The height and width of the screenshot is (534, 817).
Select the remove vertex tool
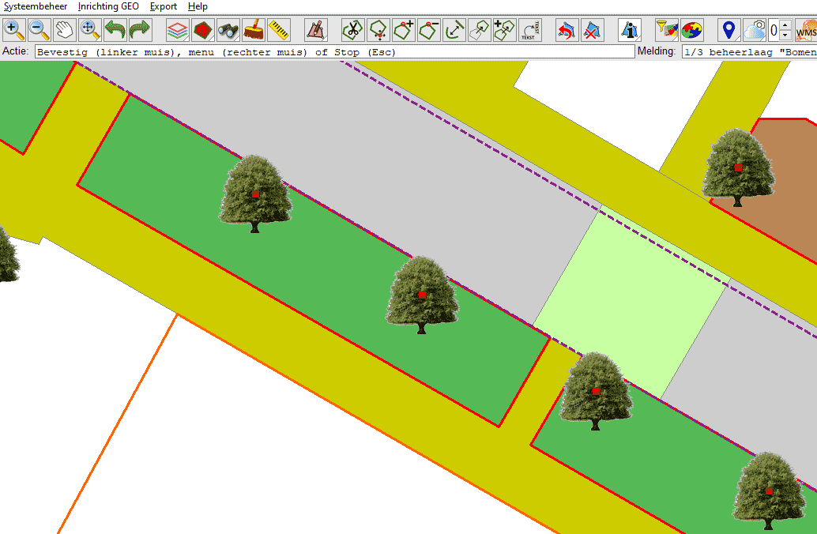[x=429, y=30]
